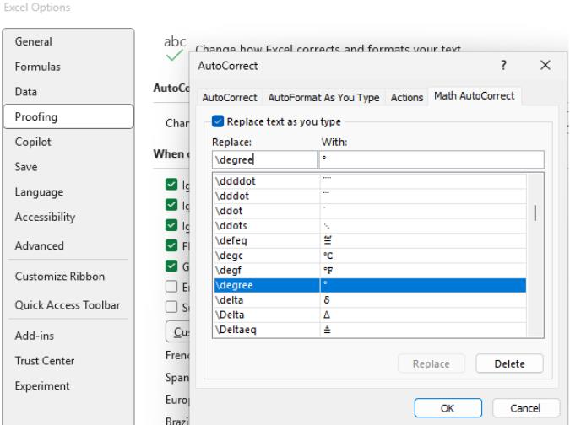
Task: Open Copilot options category
Action: point(68,142)
